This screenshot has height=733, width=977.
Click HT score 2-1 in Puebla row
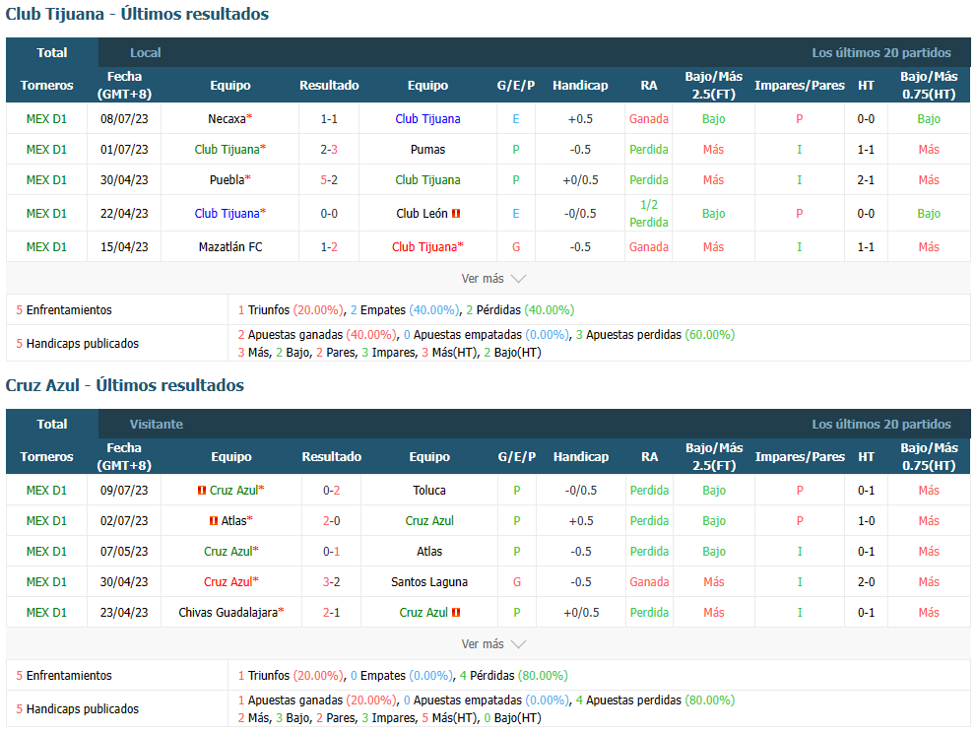[866, 180]
